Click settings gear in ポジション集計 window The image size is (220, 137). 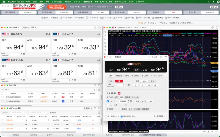pos(95,109)
